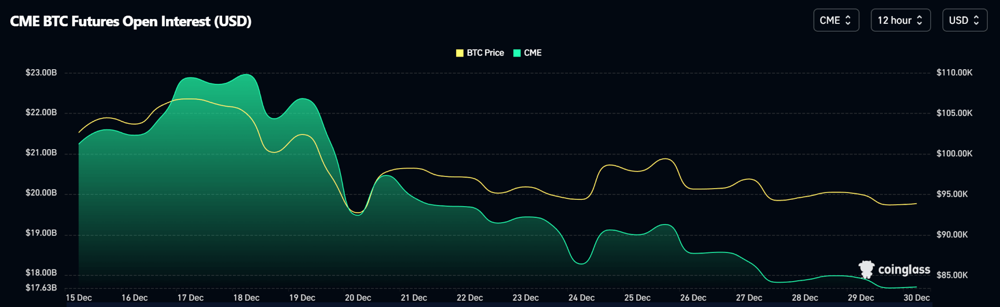The height and width of the screenshot is (307, 1000).
Task: Select the 15 Dec date label
Action: 79,298
